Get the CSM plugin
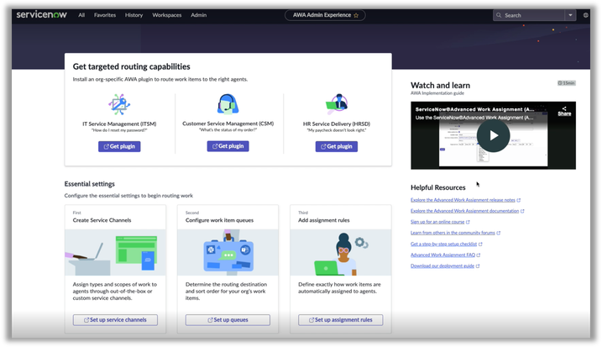Viewport: 602px width, 347px height. point(228,146)
